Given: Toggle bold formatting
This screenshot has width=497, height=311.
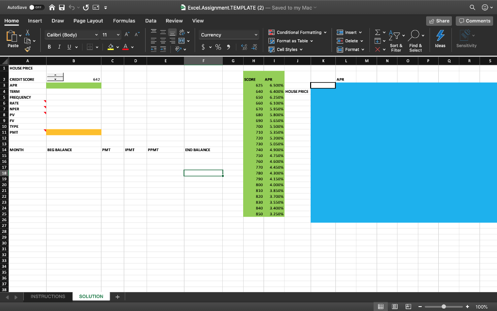Looking at the screenshot, I should [x=50, y=46].
